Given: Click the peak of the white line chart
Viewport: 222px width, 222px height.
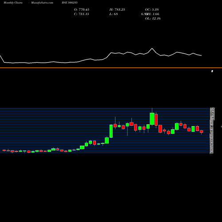Looking at the screenshot, I should pos(152,48).
